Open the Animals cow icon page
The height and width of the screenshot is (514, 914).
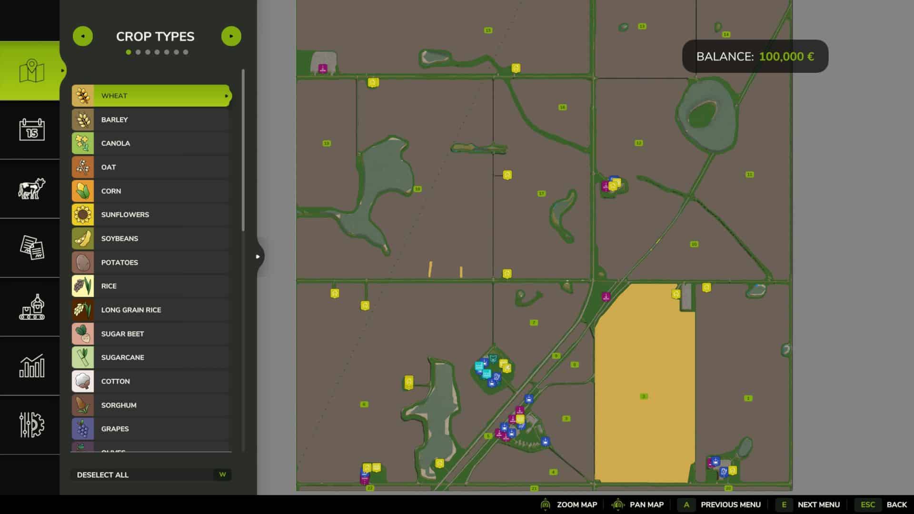[31, 188]
